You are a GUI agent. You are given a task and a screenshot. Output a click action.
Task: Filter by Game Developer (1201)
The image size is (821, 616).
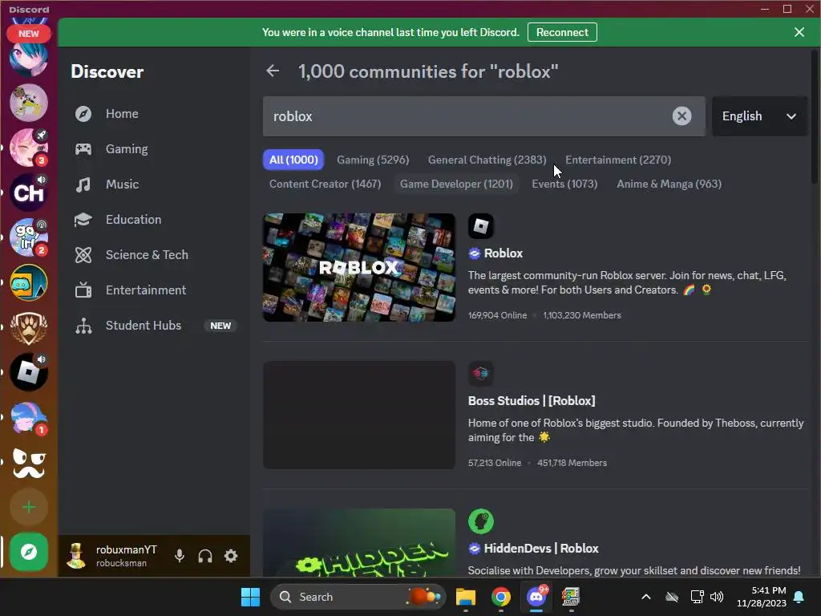[x=456, y=184]
